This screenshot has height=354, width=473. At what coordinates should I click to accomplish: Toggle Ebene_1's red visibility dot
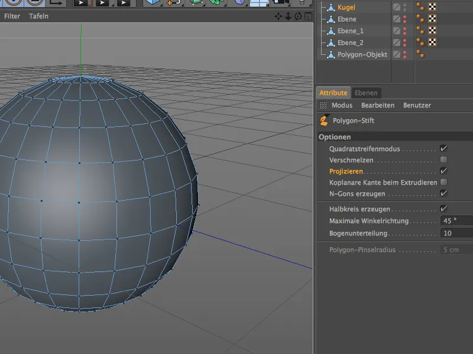(406, 29)
